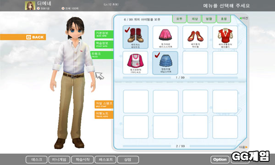Viewport: 275px width, 165px height.
Task: Select the red vest top item
Action: [x=225, y=37]
